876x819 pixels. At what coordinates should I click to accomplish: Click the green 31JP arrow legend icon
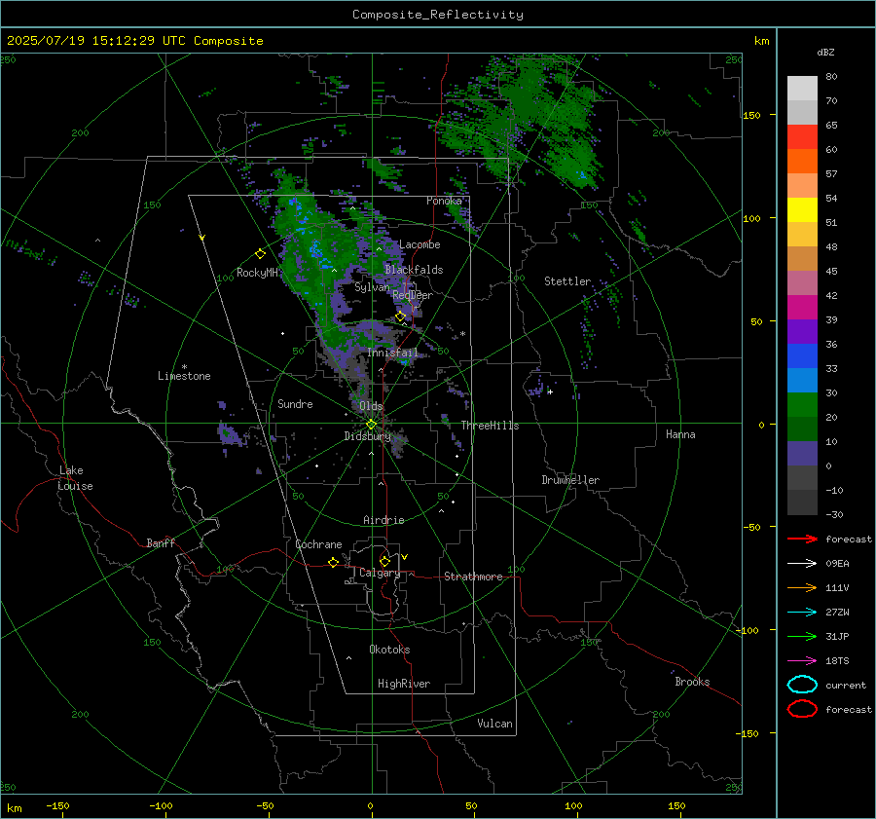coord(802,636)
